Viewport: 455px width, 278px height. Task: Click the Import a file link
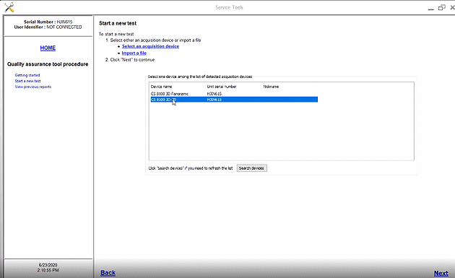pyautogui.click(x=134, y=53)
